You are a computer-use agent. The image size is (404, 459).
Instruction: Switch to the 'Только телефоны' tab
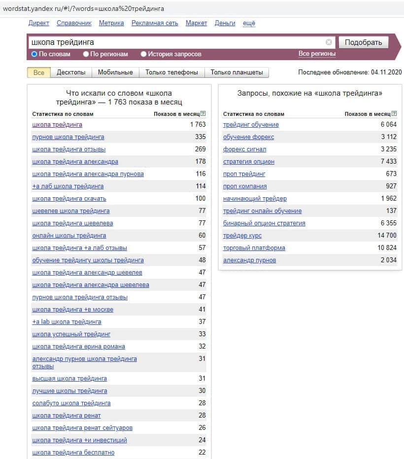pyautogui.click(x=172, y=72)
